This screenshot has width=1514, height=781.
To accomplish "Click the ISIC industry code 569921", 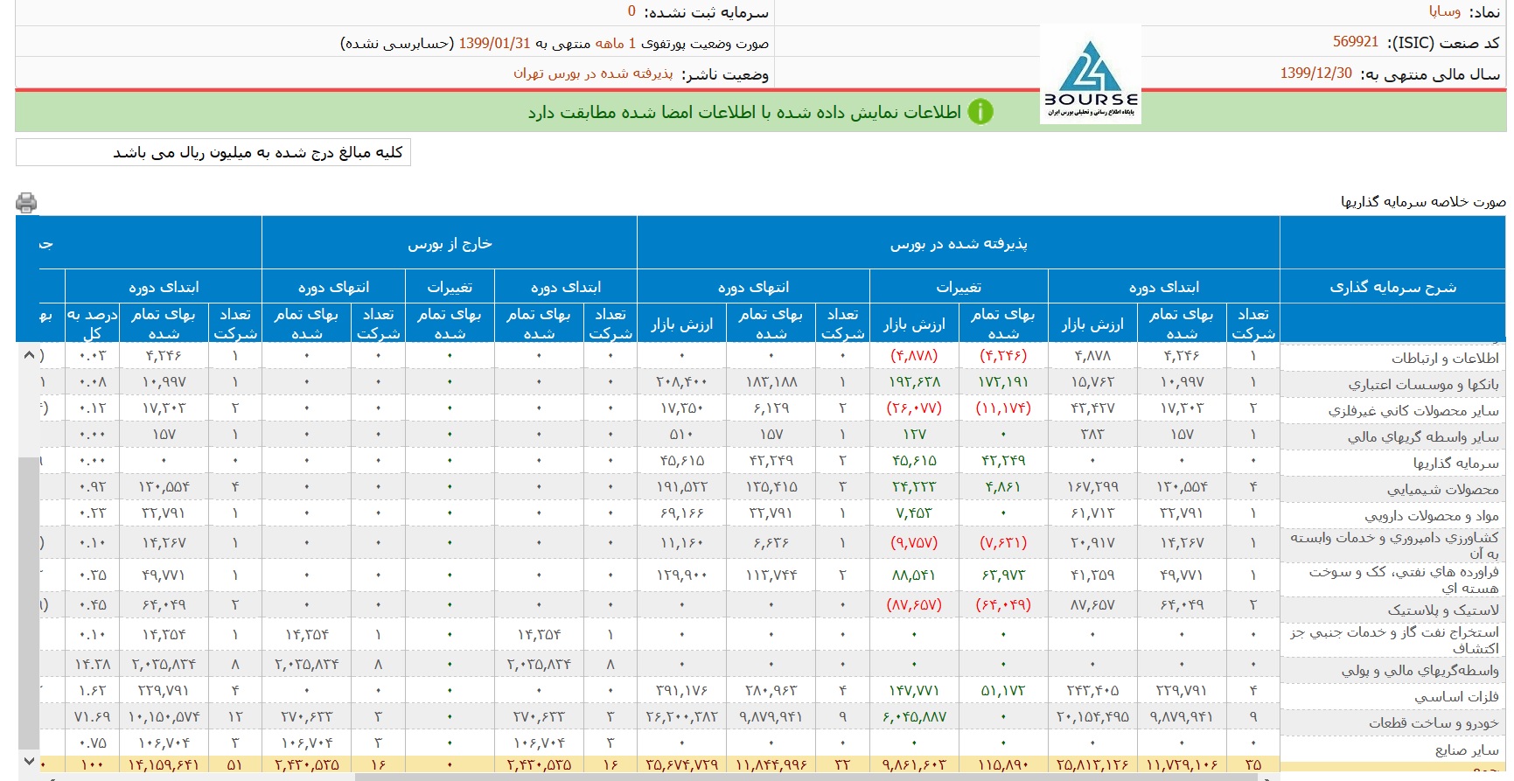I will (x=1355, y=42).
